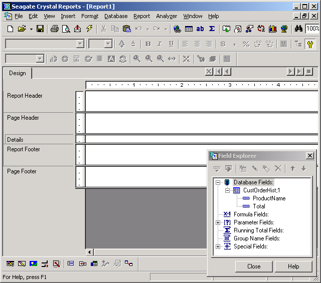Collapse the CustOrderHist;1 table node
Image resolution: width=321 pixels, height=283 pixels.
tap(227, 190)
